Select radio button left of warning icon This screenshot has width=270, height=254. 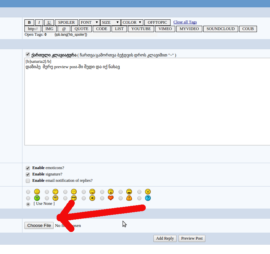(x=121, y=199)
